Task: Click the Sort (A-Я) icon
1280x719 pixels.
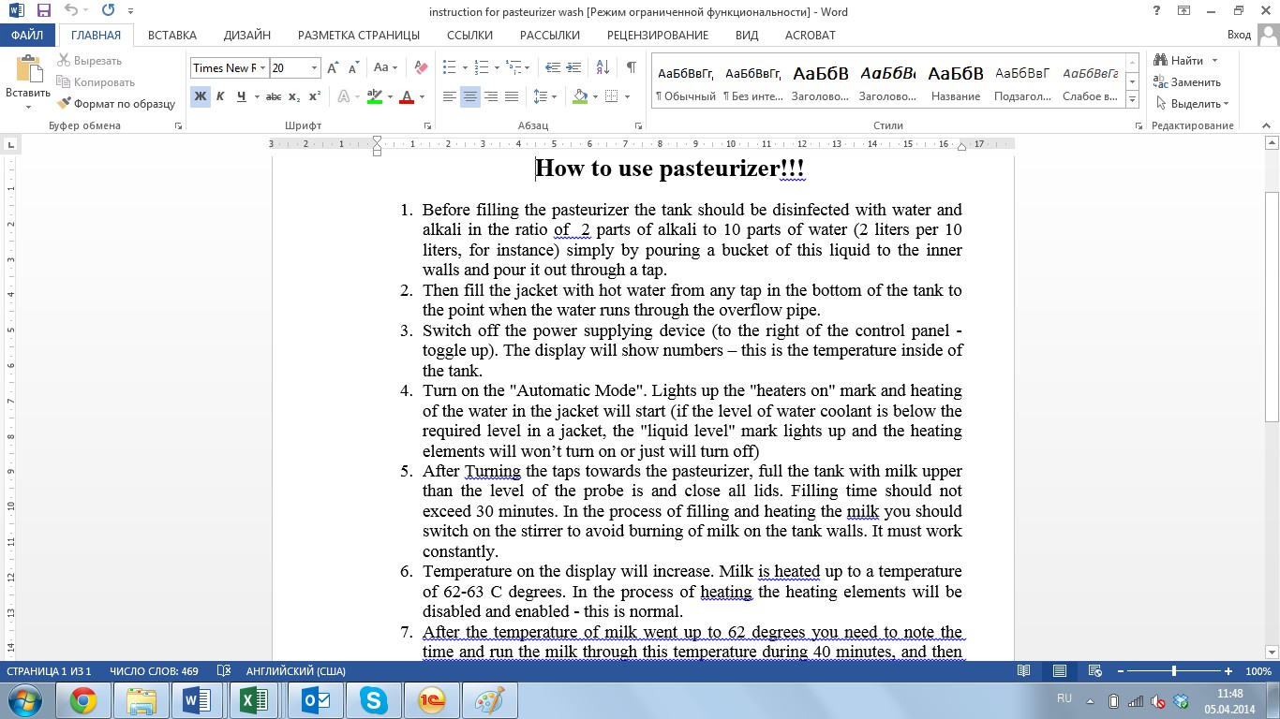Action: (x=603, y=68)
